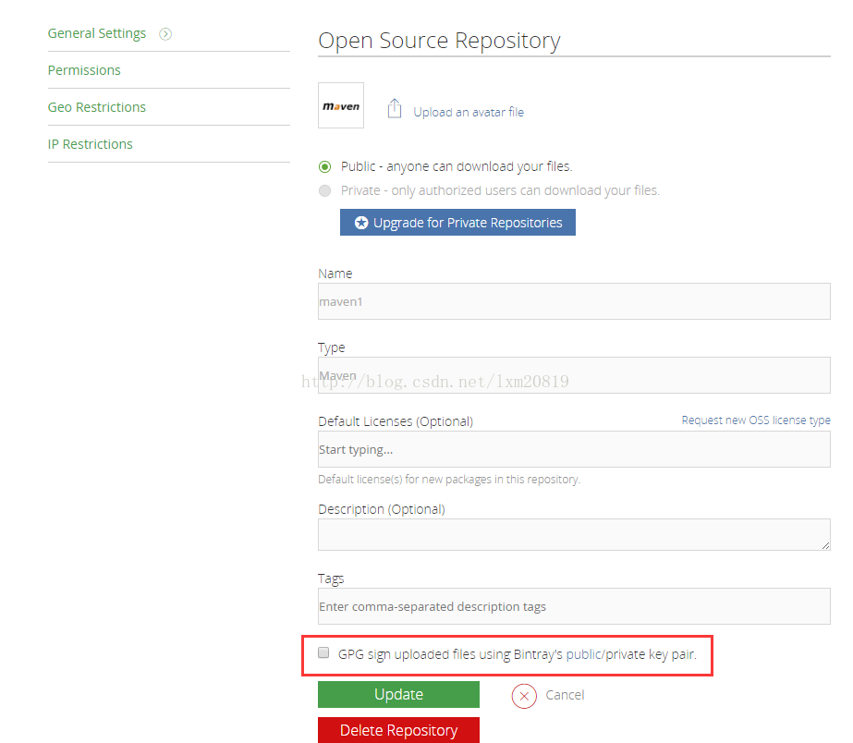Select the Public repository radio option

click(324, 166)
